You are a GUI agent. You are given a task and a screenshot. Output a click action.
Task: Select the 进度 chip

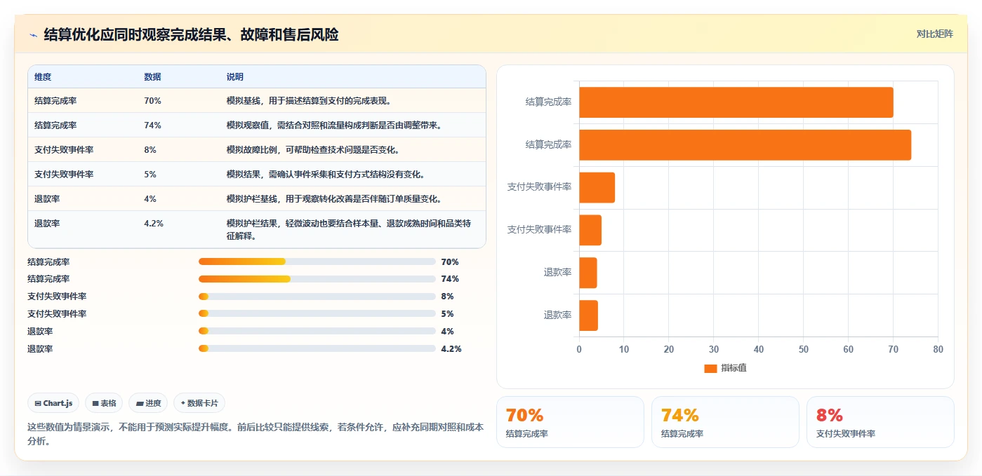point(148,403)
